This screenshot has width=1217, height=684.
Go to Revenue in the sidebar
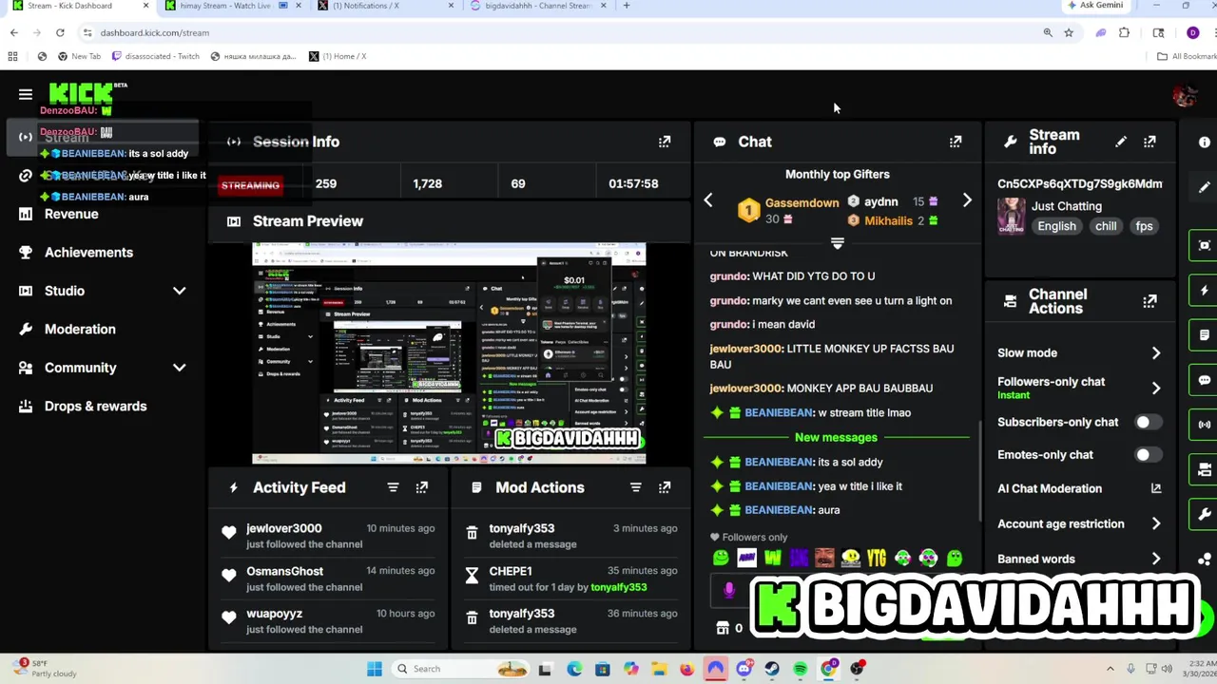[71, 214]
